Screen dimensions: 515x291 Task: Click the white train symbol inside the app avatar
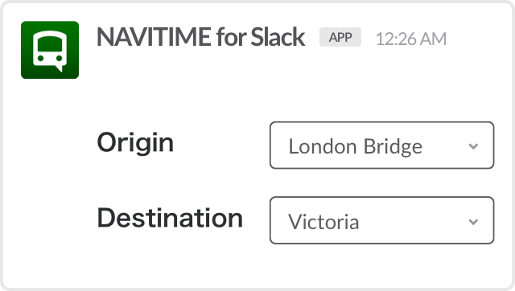(50, 51)
